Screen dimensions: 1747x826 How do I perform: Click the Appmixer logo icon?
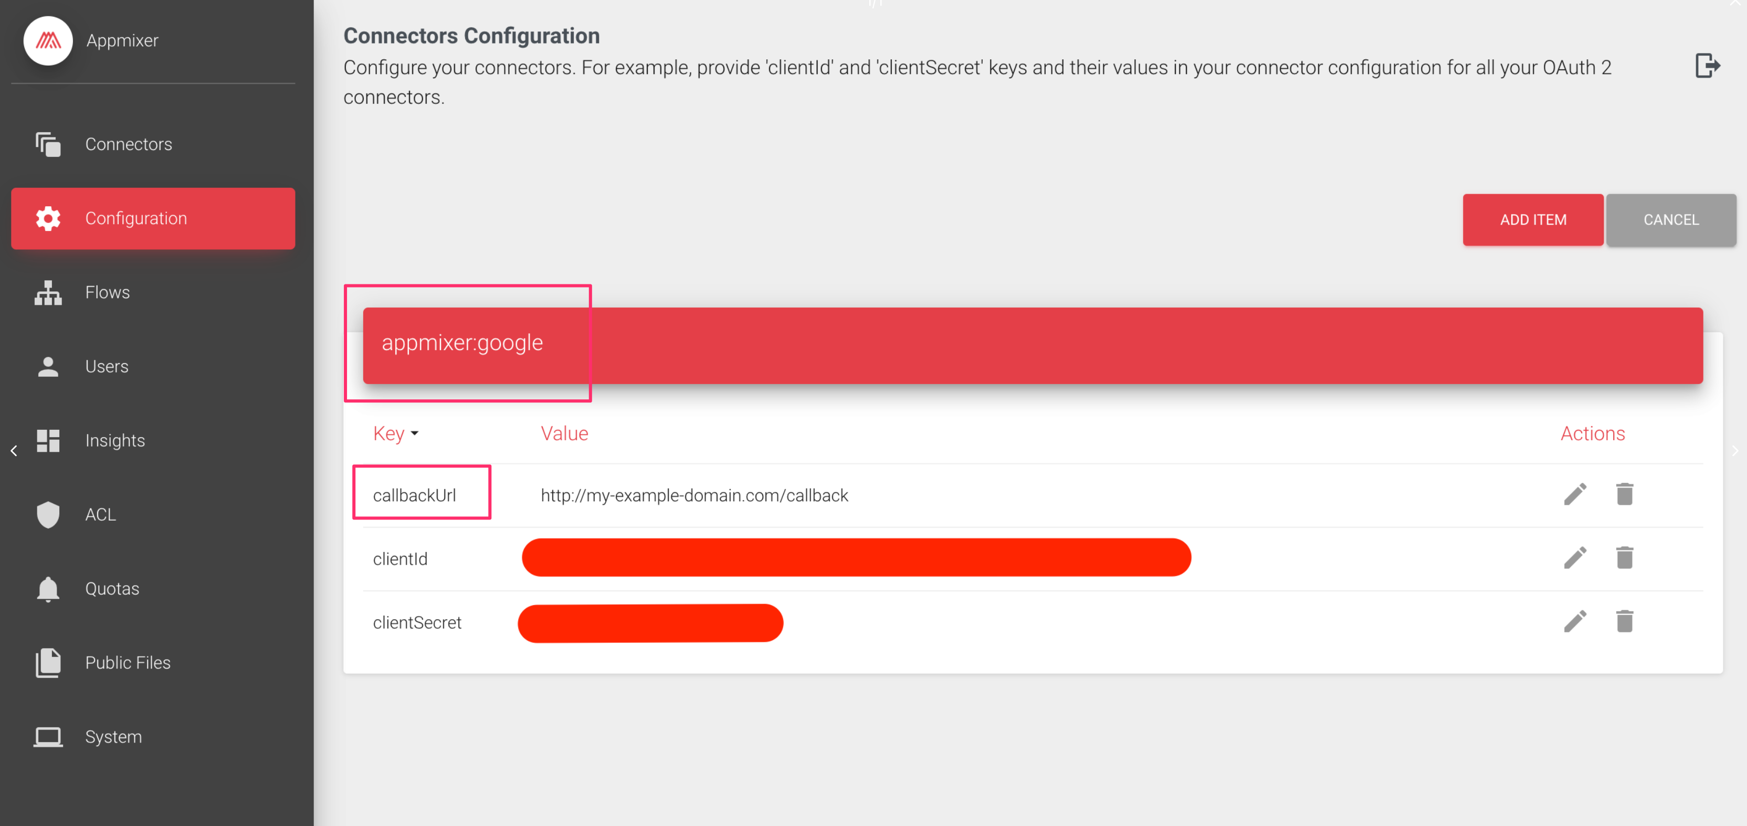click(x=48, y=41)
